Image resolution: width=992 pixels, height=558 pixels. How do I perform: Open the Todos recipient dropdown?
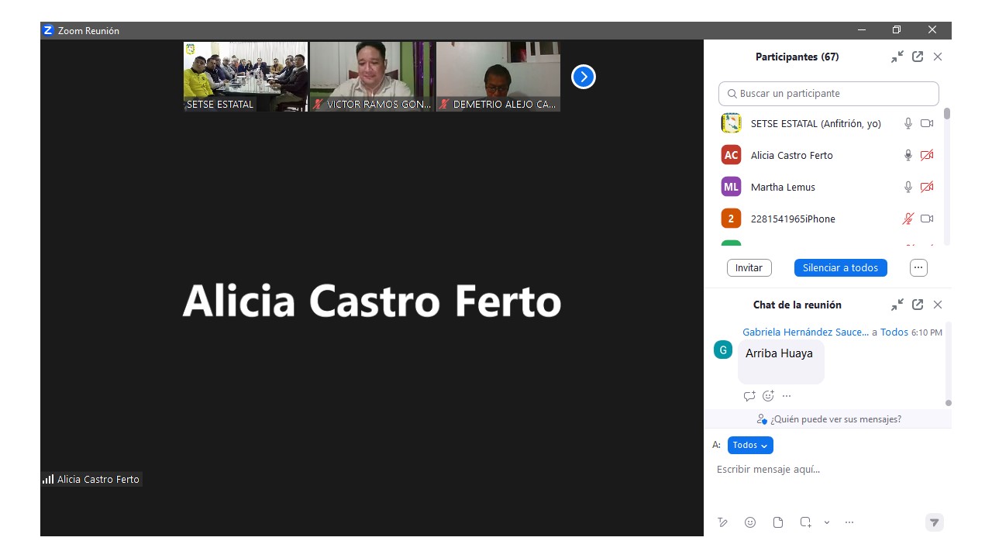click(750, 445)
